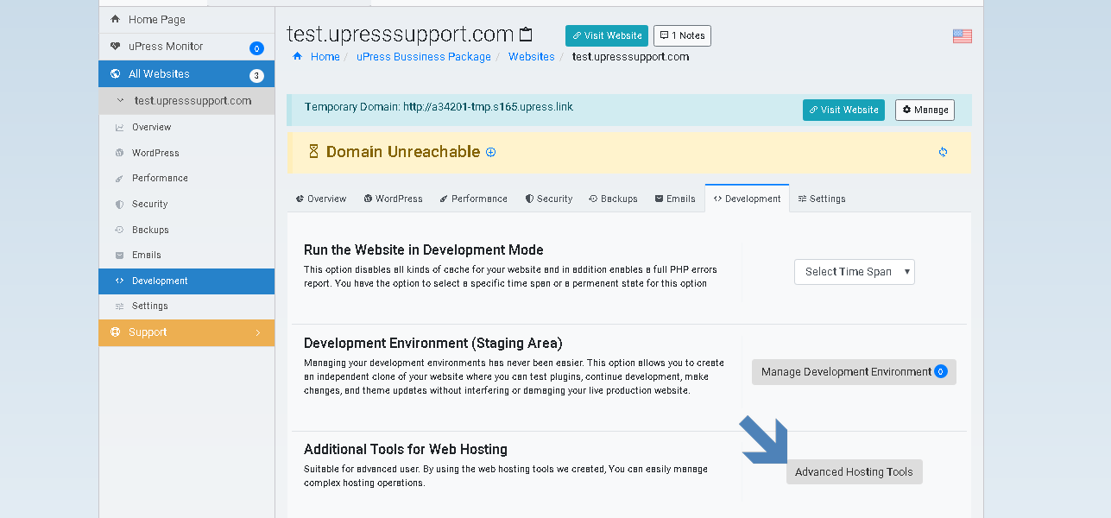Screen dimensions: 1111x518
Task: Open the Security item in the sidebar
Action: [x=186, y=204]
